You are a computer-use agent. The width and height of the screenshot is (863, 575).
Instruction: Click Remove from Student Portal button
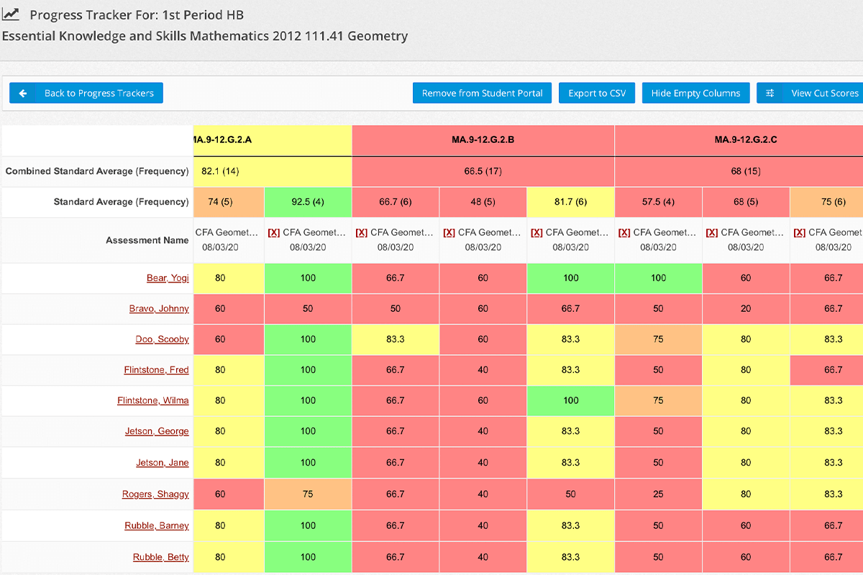pyautogui.click(x=483, y=93)
